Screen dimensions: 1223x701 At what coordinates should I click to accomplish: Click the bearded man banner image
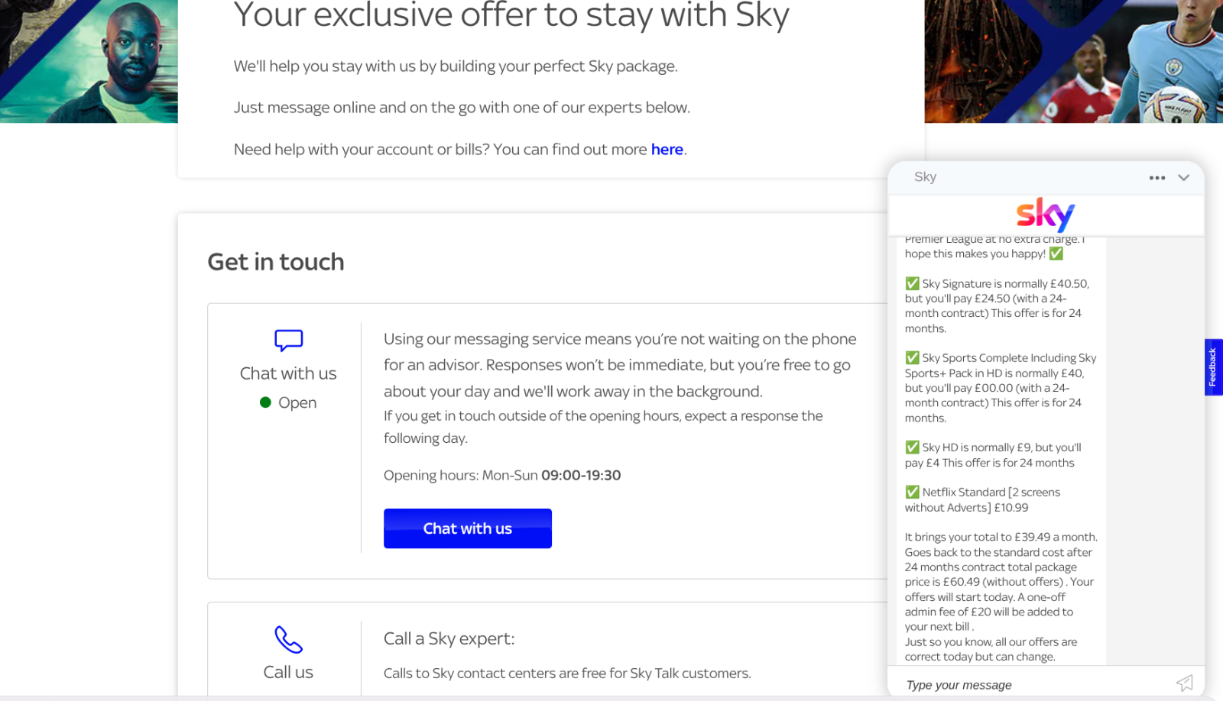click(x=89, y=61)
